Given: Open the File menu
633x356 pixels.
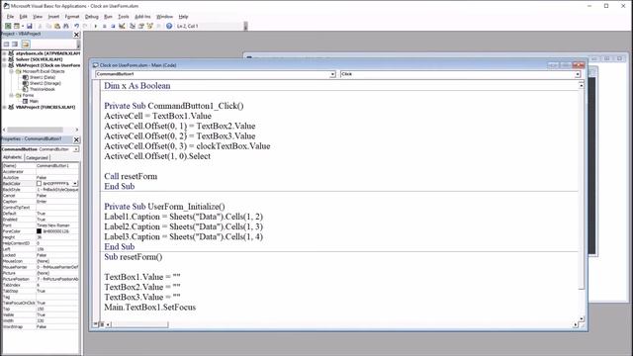Looking at the screenshot, I should click(x=10, y=17).
